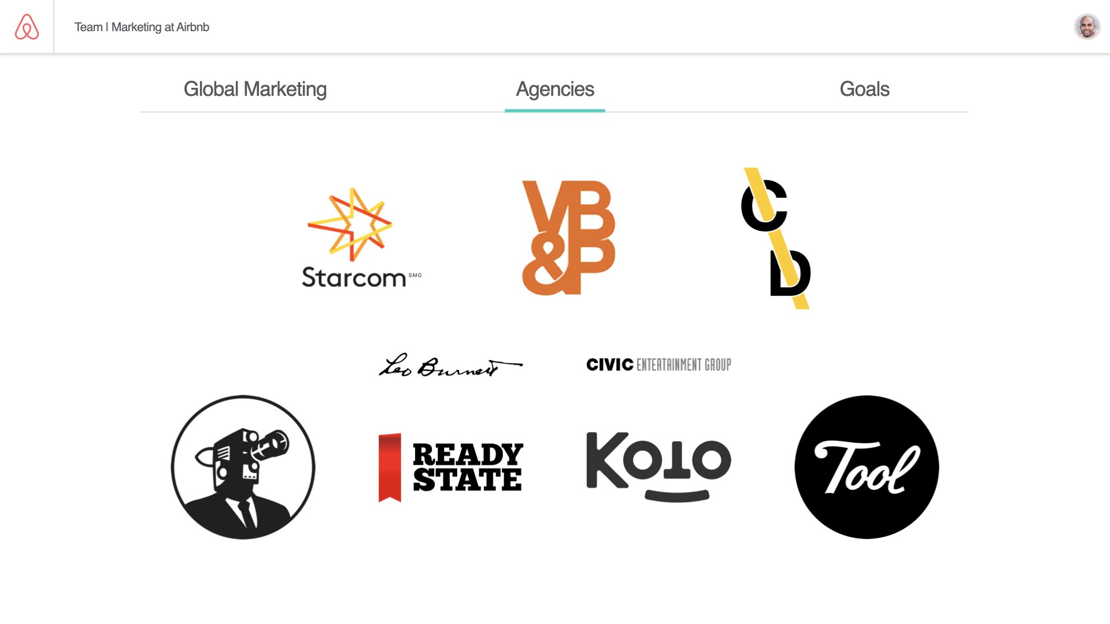Open the user profile avatar
This screenshot has width=1110, height=624.
[1087, 27]
